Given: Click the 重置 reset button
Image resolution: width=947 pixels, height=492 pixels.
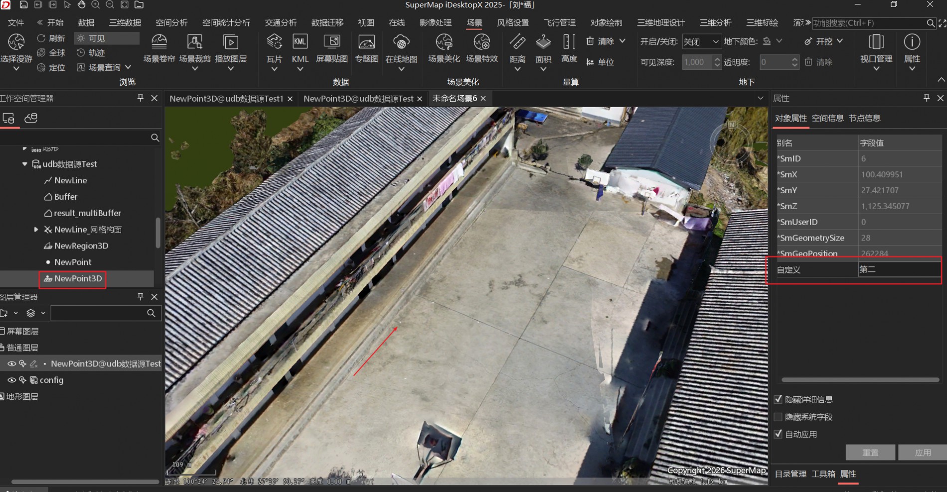Looking at the screenshot, I should 870,453.
